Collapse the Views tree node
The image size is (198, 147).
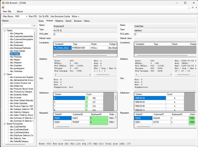[5, 74]
